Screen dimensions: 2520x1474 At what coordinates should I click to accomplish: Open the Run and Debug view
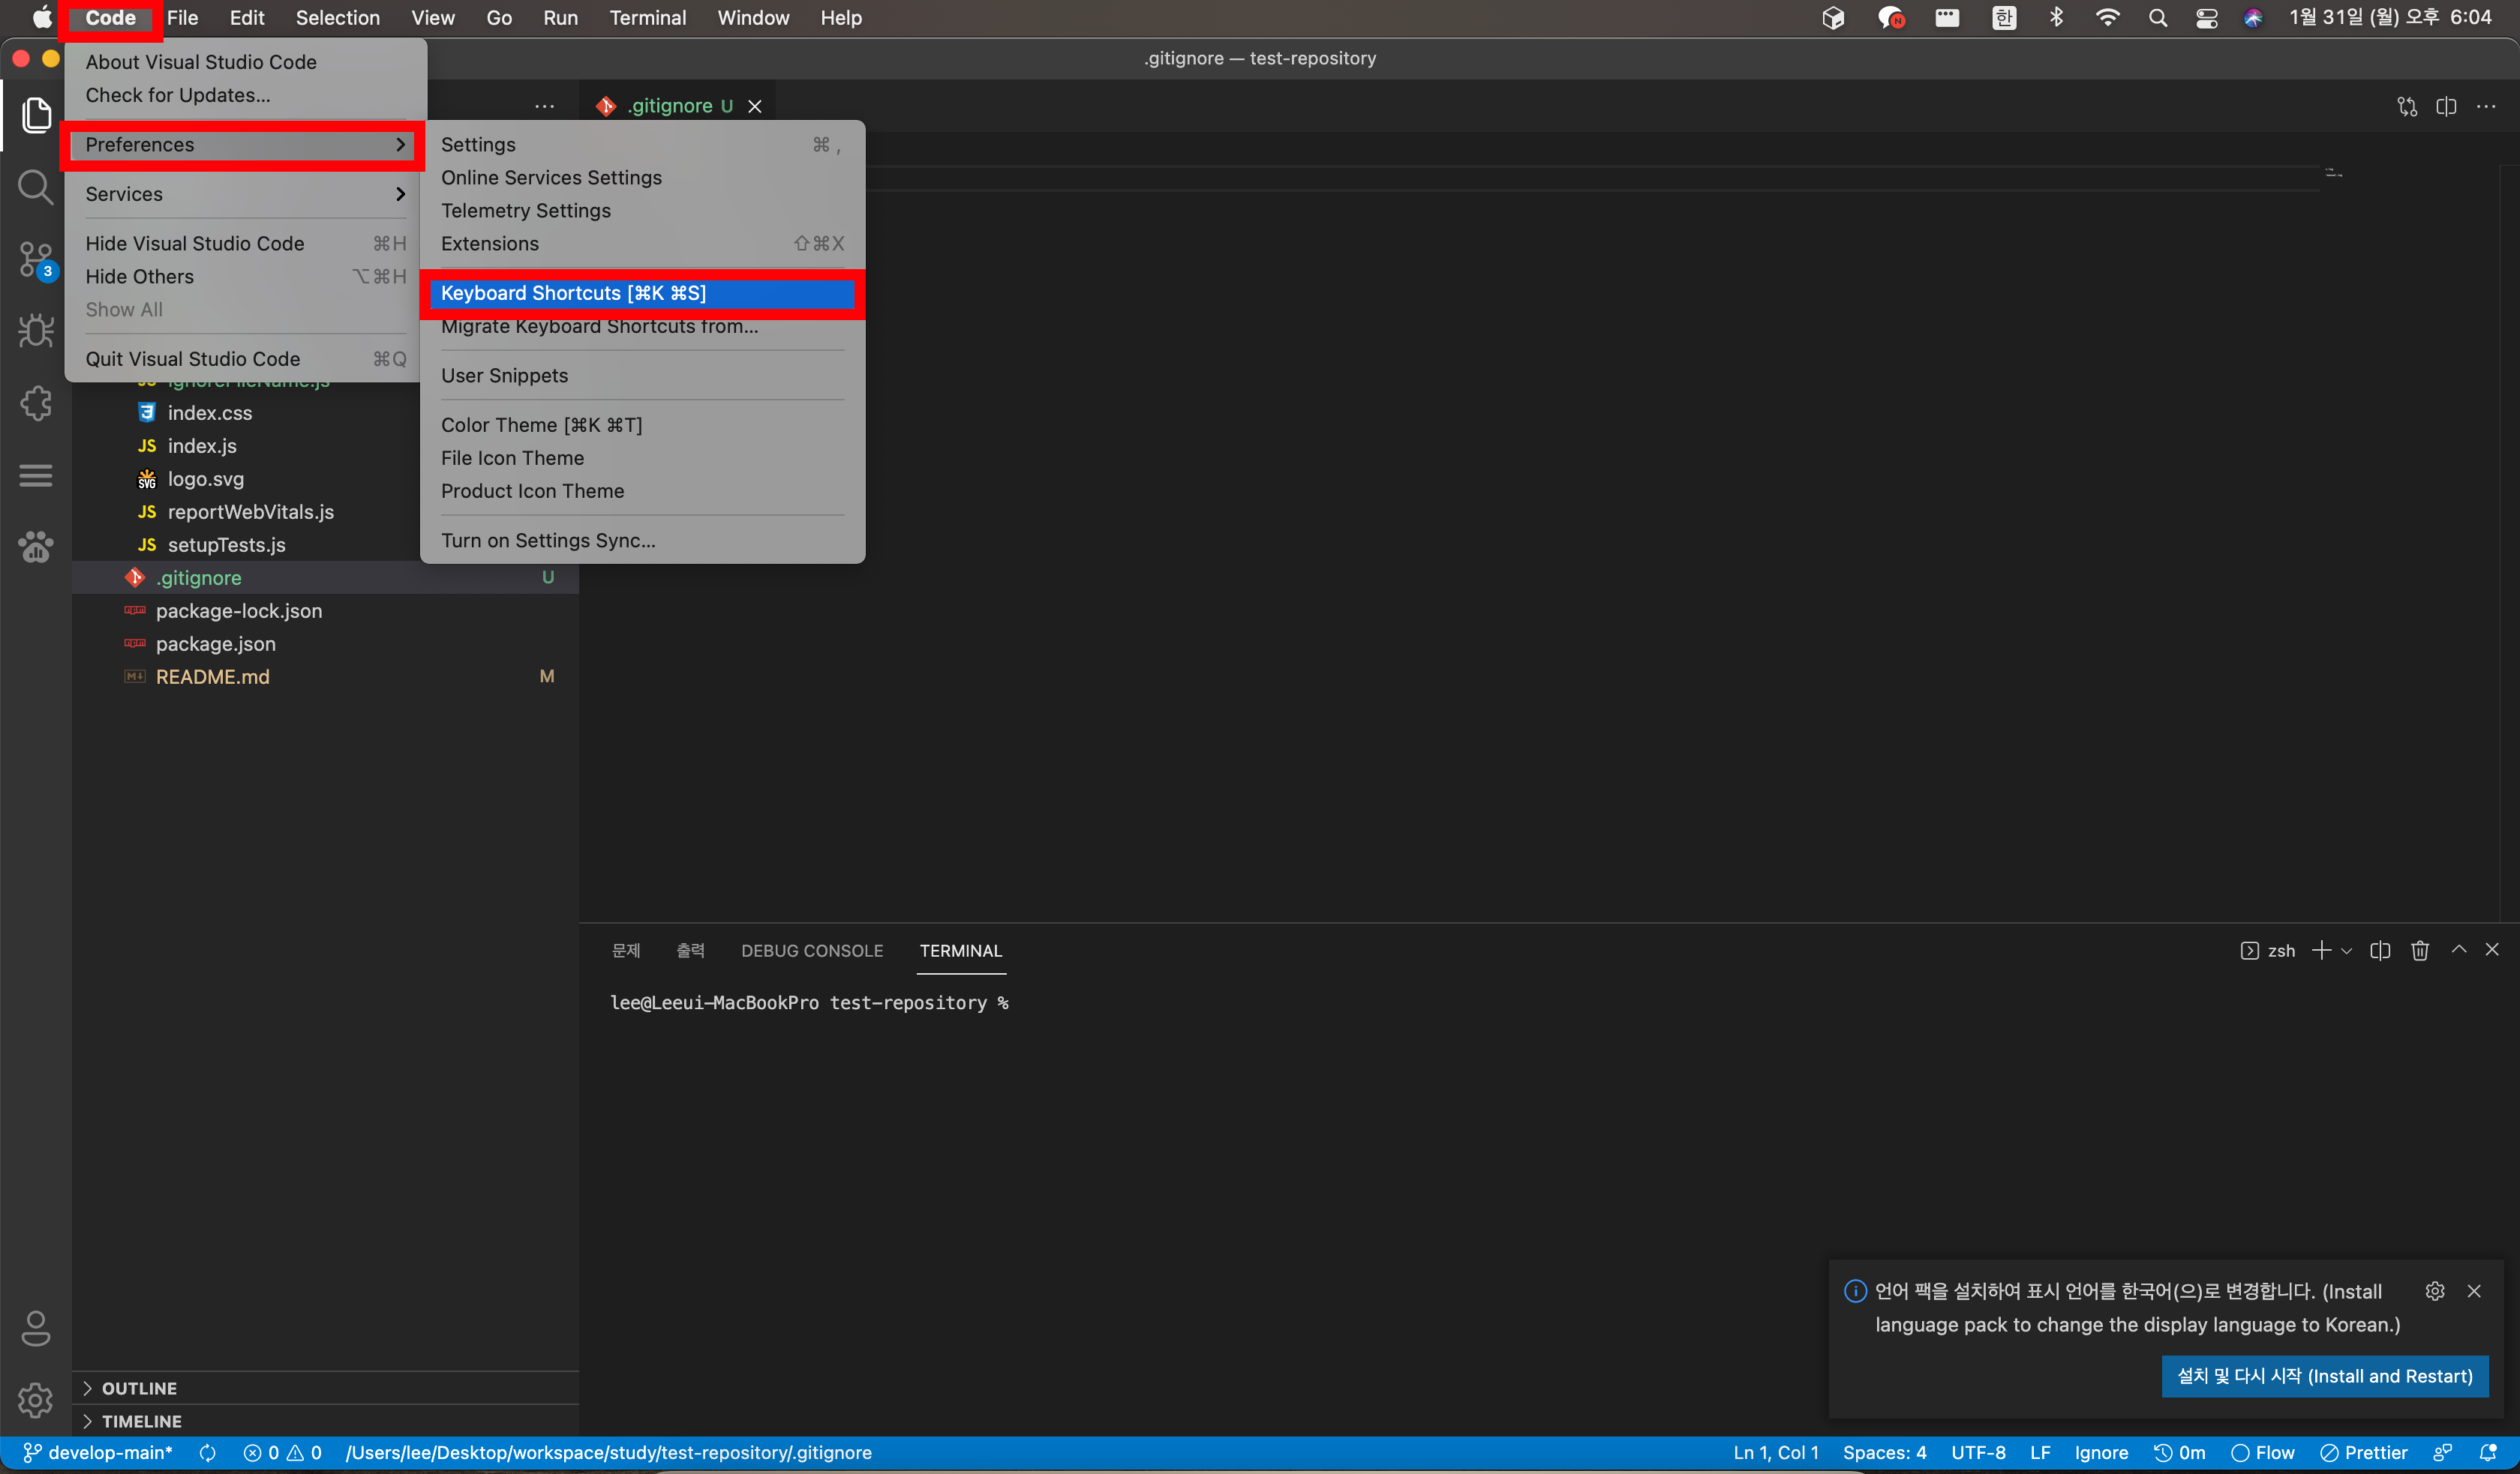pos(35,331)
